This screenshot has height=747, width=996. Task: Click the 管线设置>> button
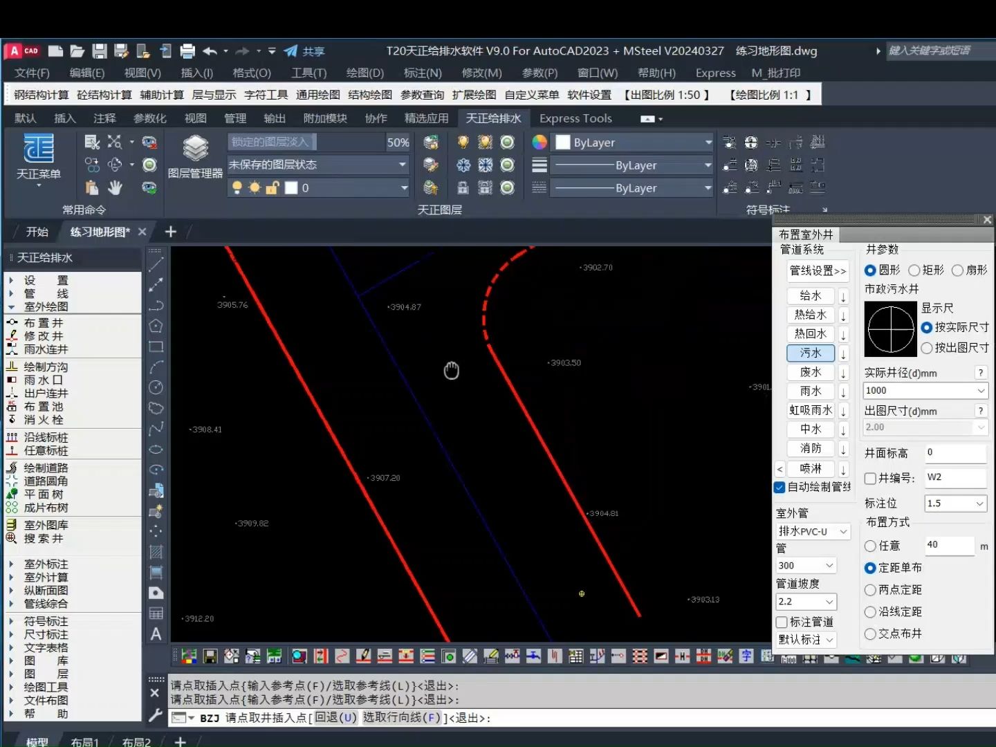pyautogui.click(x=818, y=271)
